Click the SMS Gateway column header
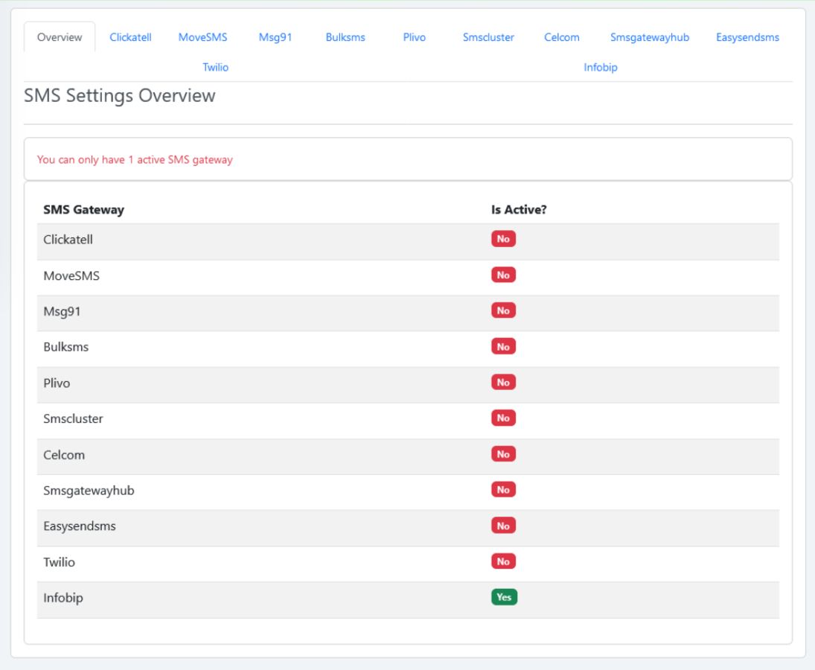This screenshot has width=815, height=670. click(83, 210)
